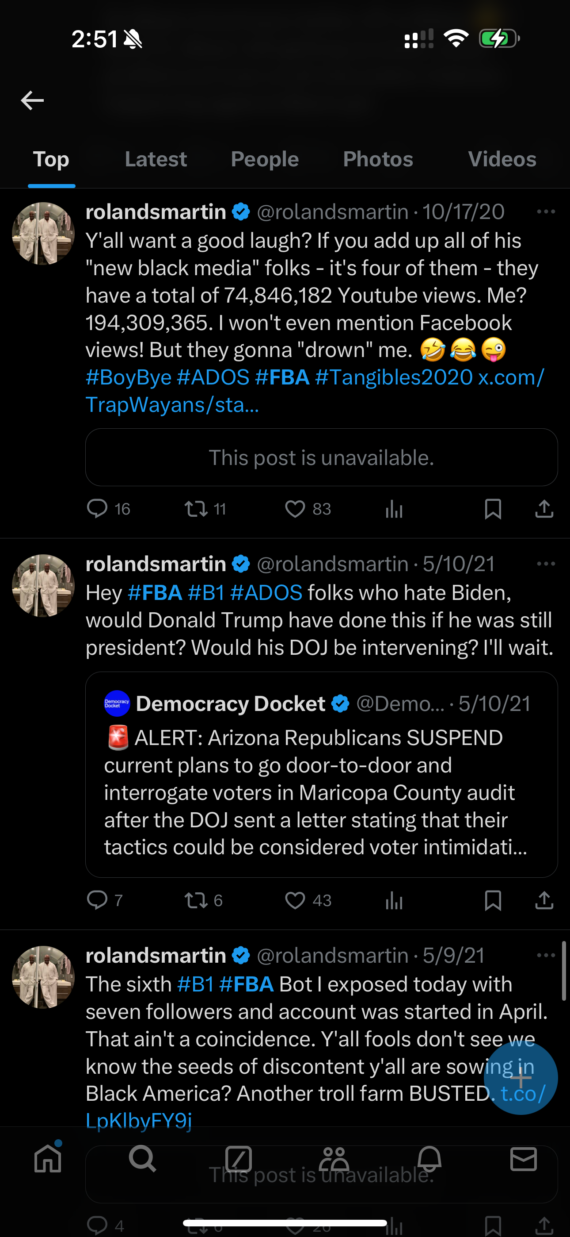Switch to the Latest tab

click(x=156, y=159)
